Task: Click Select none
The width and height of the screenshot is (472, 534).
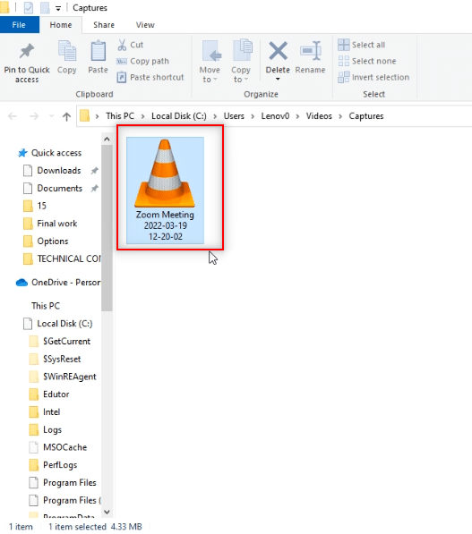Action: tap(367, 62)
